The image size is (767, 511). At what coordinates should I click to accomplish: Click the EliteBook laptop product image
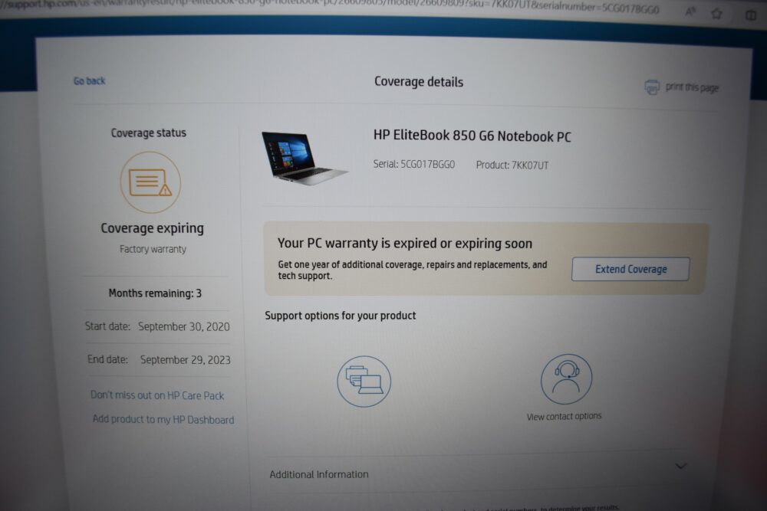304,158
